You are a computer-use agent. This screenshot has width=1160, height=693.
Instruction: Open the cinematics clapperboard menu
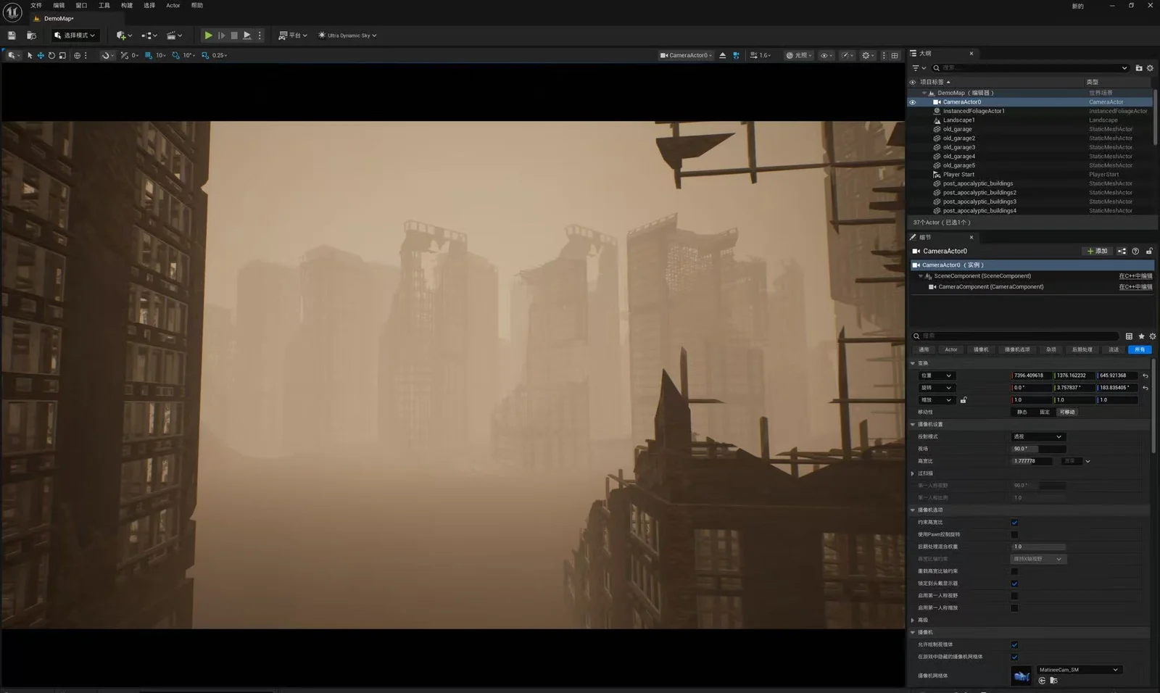pos(174,35)
